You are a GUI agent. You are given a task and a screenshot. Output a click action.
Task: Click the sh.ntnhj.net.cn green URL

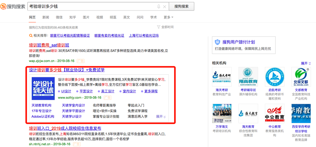click(x=40, y=144)
